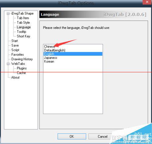
Task: Open the Script settings entry
Action: click(x=15, y=50)
